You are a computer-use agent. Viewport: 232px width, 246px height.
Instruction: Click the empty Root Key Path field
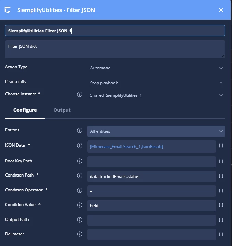coord(152,162)
